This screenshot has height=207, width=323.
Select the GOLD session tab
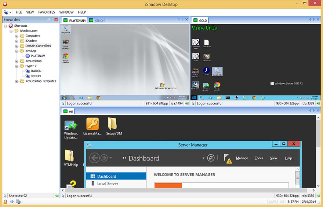tap(200, 21)
